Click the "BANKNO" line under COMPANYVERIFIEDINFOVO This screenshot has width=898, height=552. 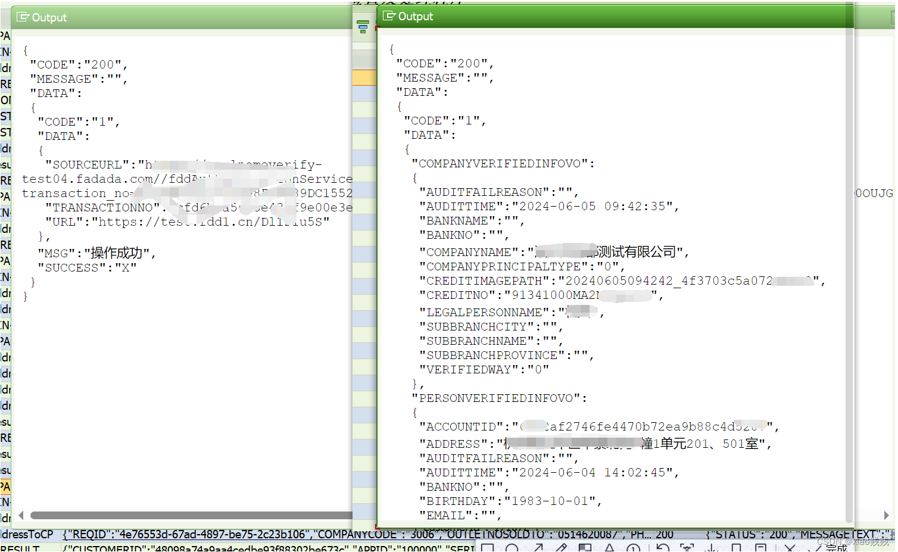click(x=464, y=235)
